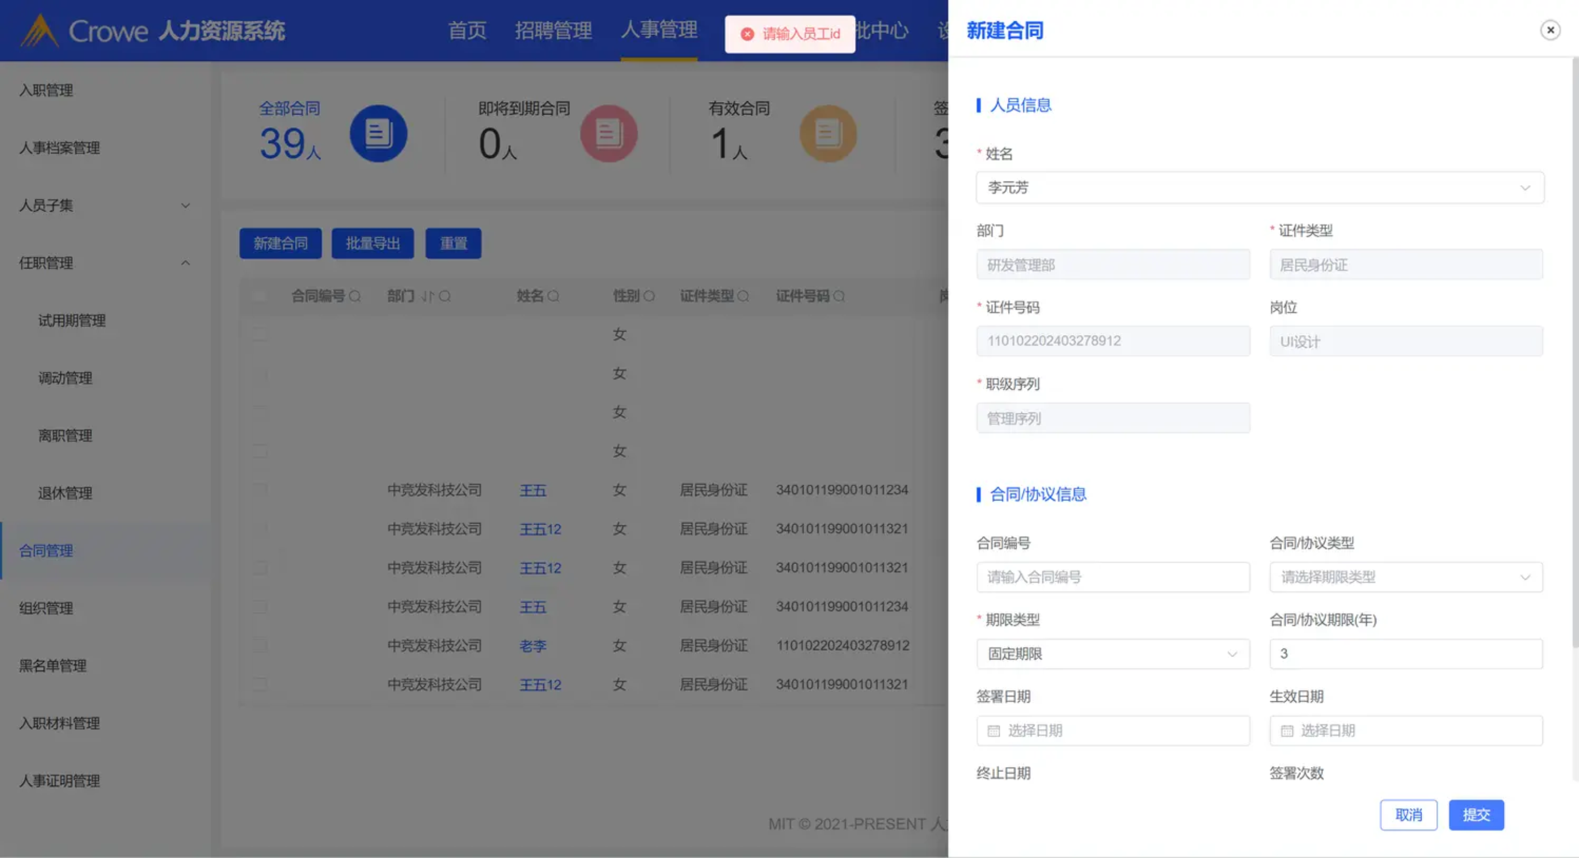This screenshot has height=858, width=1579.
Task: Check the first table row checkbox
Action: [x=260, y=334]
